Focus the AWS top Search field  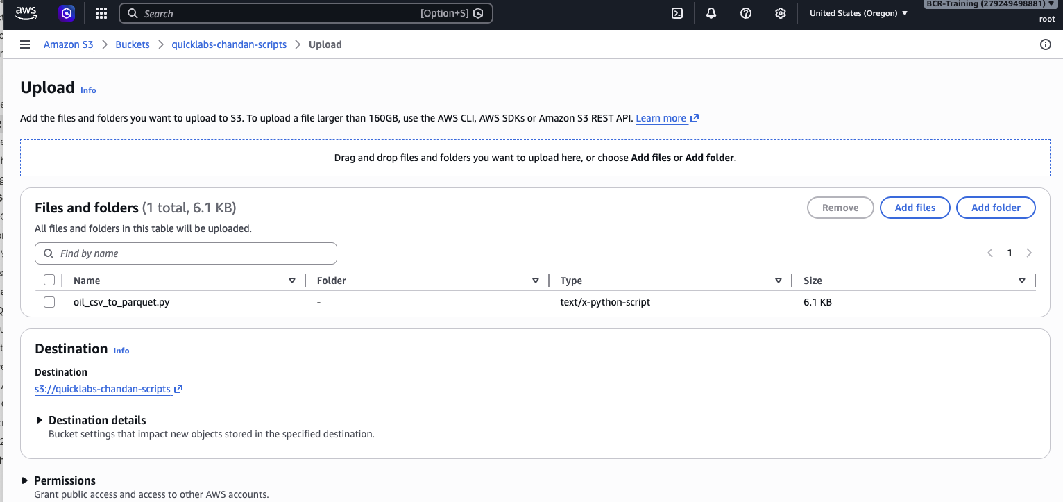pyautogui.click(x=306, y=13)
